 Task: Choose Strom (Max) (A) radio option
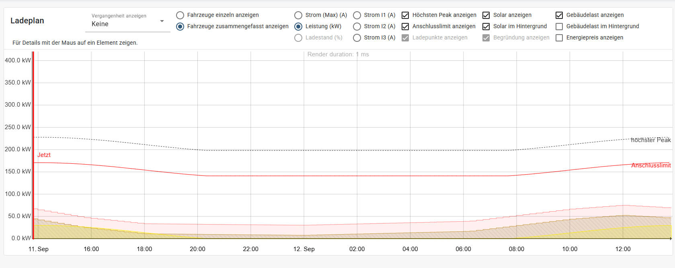click(x=298, y=15)
